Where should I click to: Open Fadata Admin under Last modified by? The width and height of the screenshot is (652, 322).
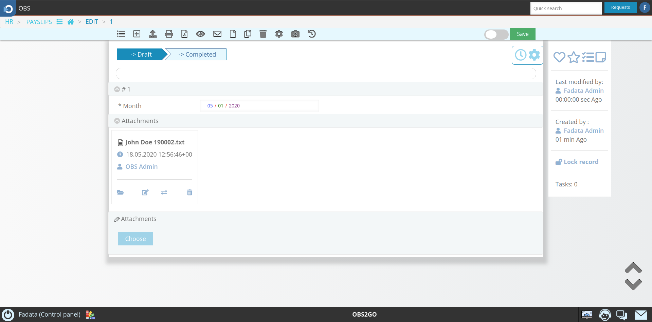[x=583, y=91]
